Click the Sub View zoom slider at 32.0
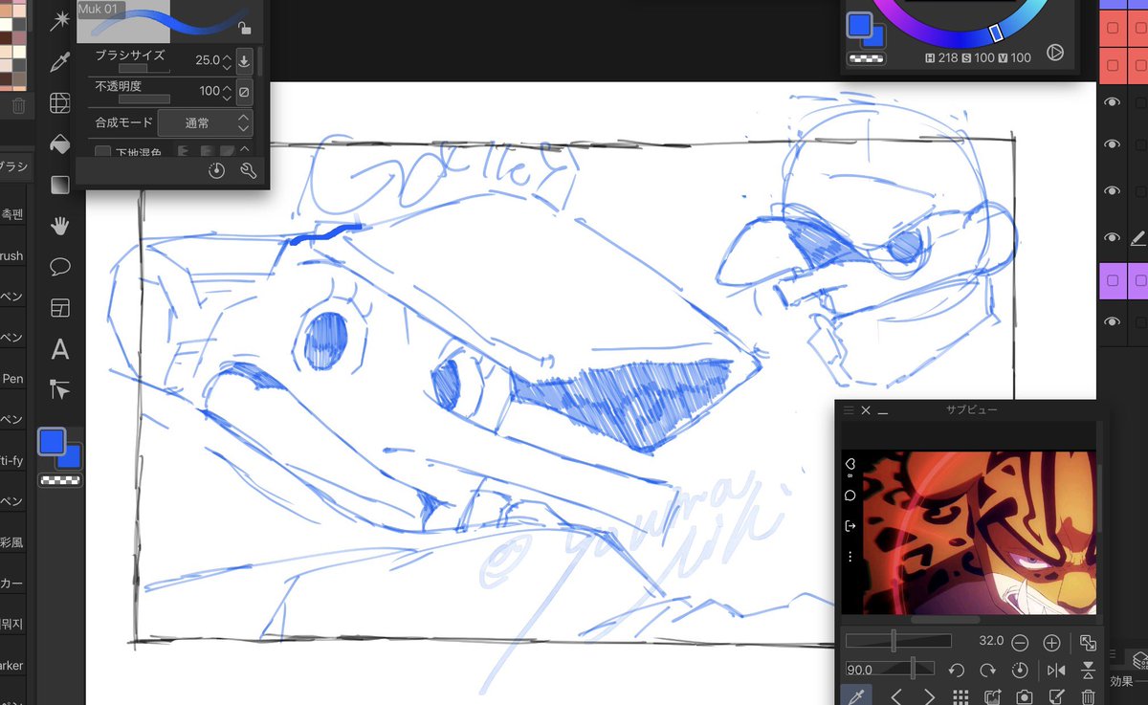 point(898,641)
